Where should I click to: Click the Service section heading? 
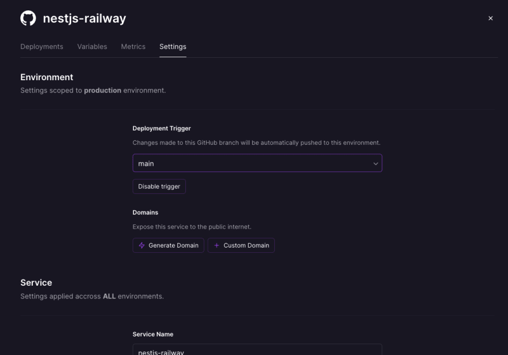pos(36,282)
